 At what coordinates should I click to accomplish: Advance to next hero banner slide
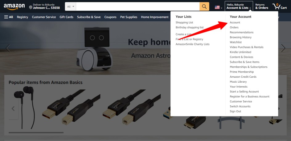(x=283, y=48)
